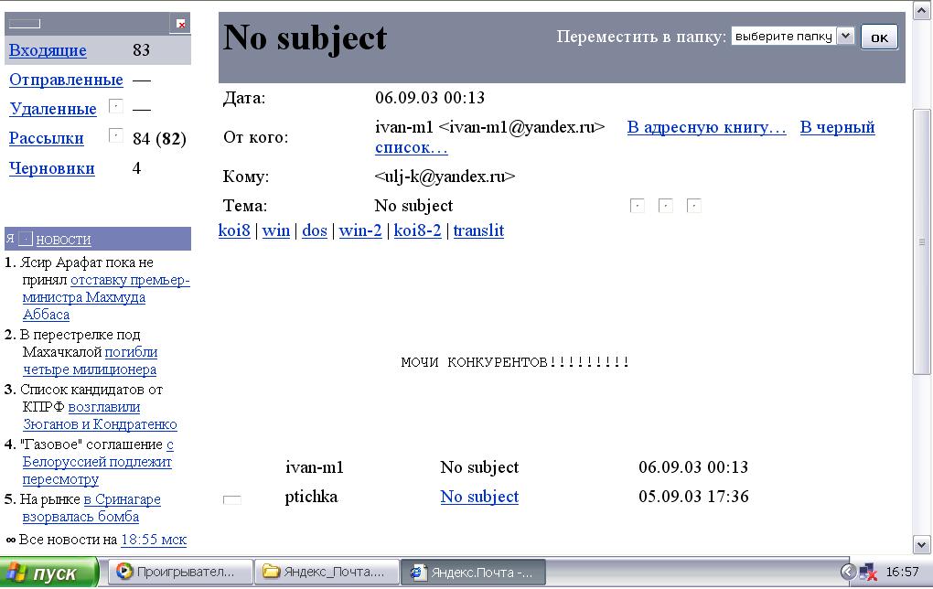Blacklist sender via В черный список link
933x589 pixels.
click(x=837, y=127)
